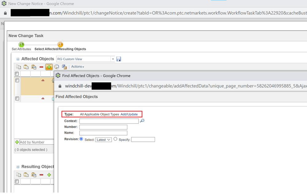The width and height of the screenshot is (307, 194).
Task: Click red triangle icon in second row
Action: (x=43, y=98)
